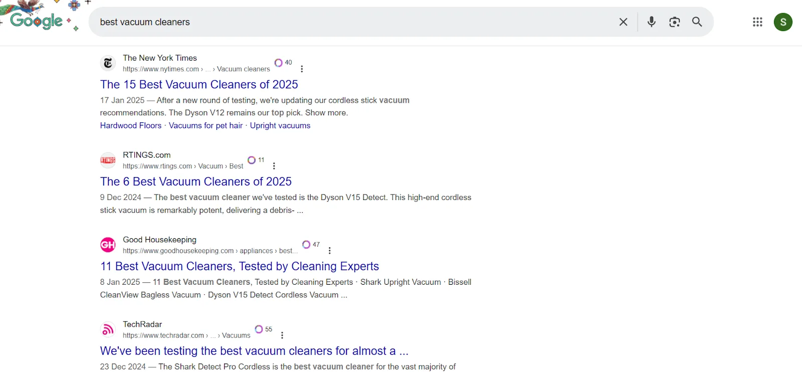Screen dimensions: 802x372
Task: Click 'TechRadar' site name
Action: (x=142, y=325)
